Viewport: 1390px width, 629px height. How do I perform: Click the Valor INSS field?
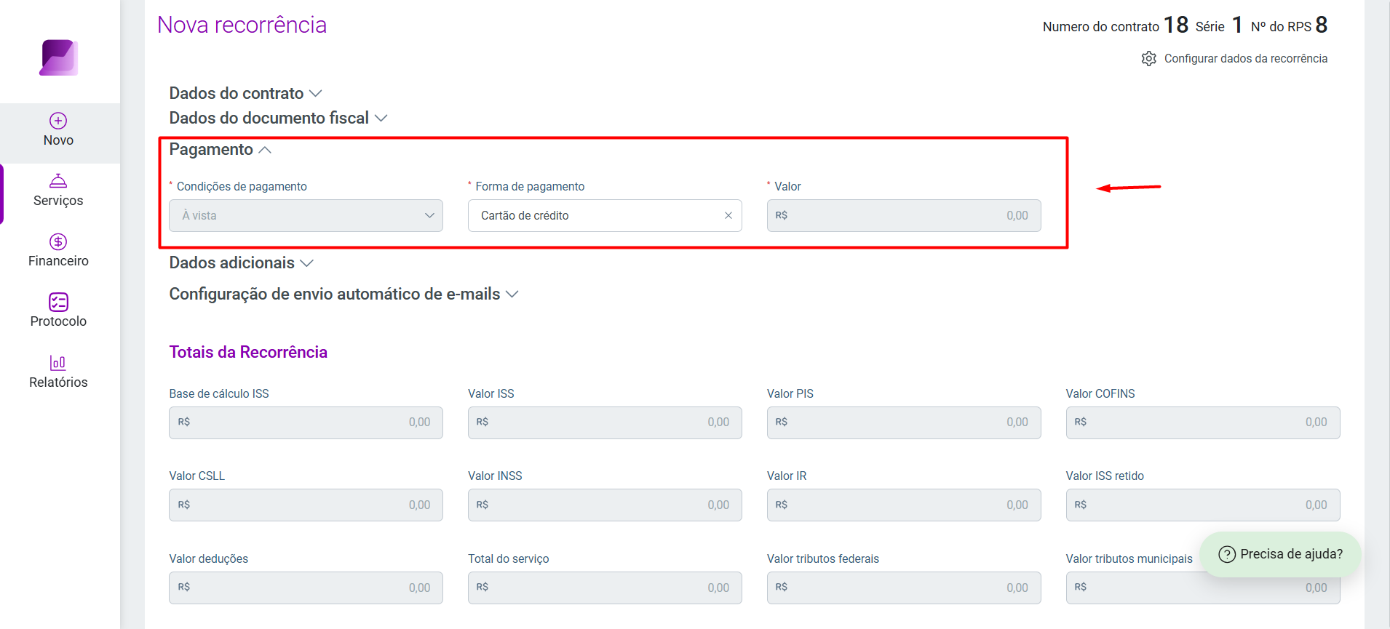coord(605,505)
